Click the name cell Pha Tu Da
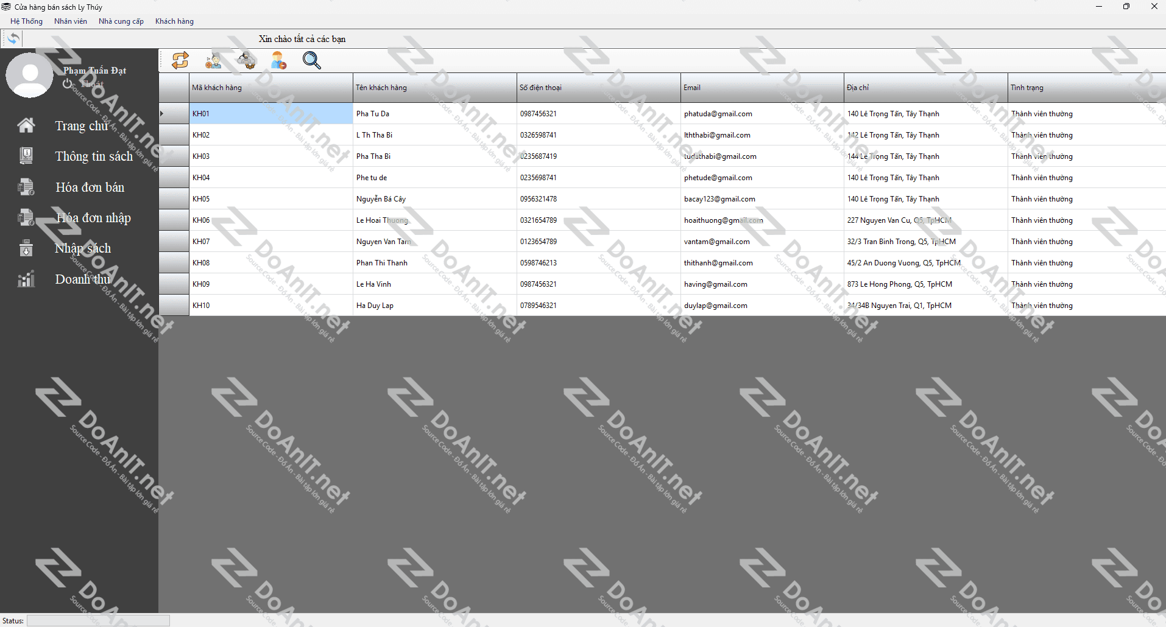This screenshot has width=1166, height=627. coord(434,113)
